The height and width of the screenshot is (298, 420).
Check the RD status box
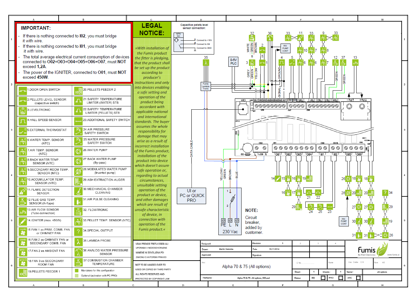323,278
